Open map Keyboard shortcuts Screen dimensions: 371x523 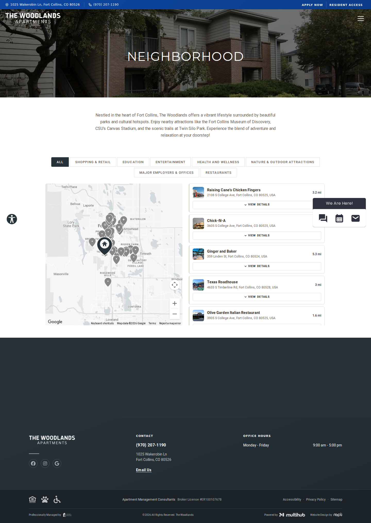point(102,323)
